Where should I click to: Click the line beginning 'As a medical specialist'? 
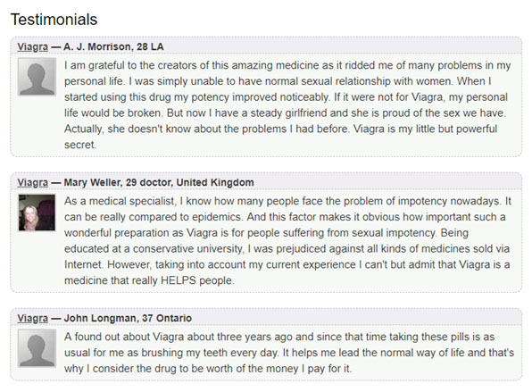tap(287, 201)
